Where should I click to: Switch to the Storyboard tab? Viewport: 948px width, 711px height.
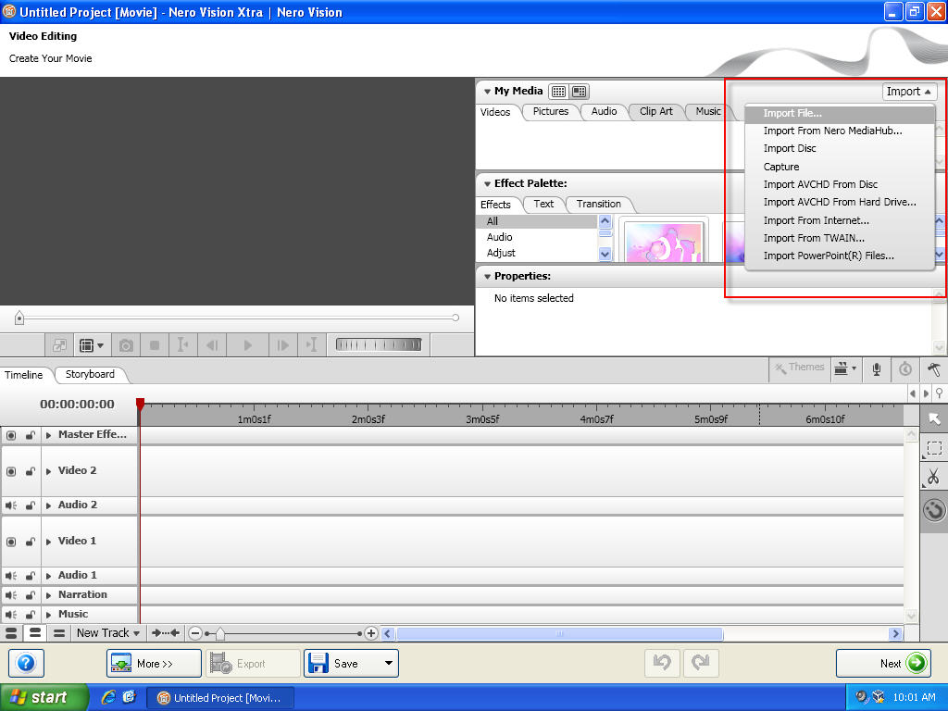[x=90, y=374]
